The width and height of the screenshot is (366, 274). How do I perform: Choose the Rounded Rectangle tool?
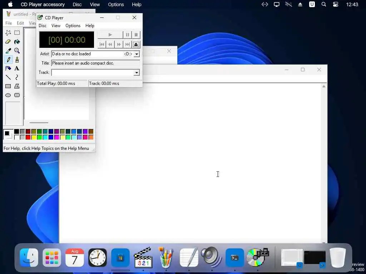(17, 95)
